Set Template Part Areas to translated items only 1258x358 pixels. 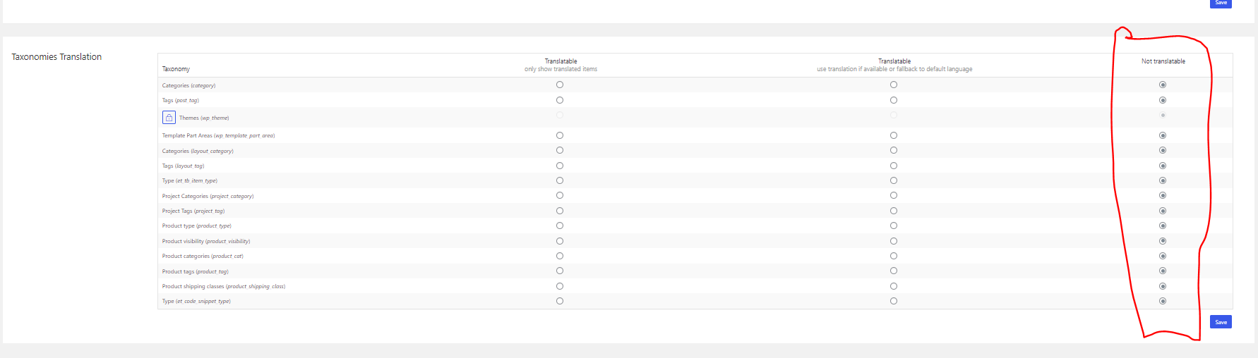click(x=560, y=135)
